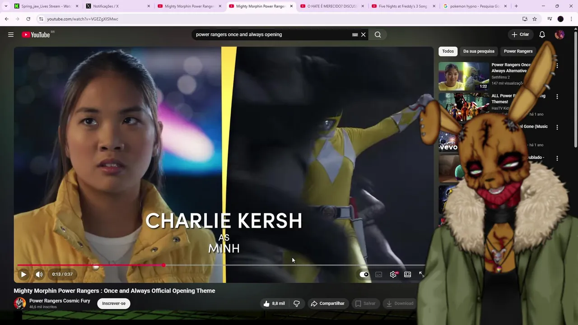Click the Download button below the video

click(400, 303)
